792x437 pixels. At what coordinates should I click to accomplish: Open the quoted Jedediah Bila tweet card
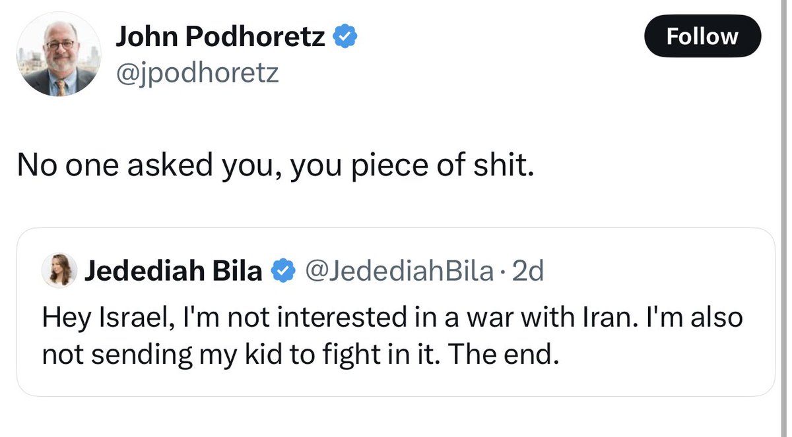(395, 312)
